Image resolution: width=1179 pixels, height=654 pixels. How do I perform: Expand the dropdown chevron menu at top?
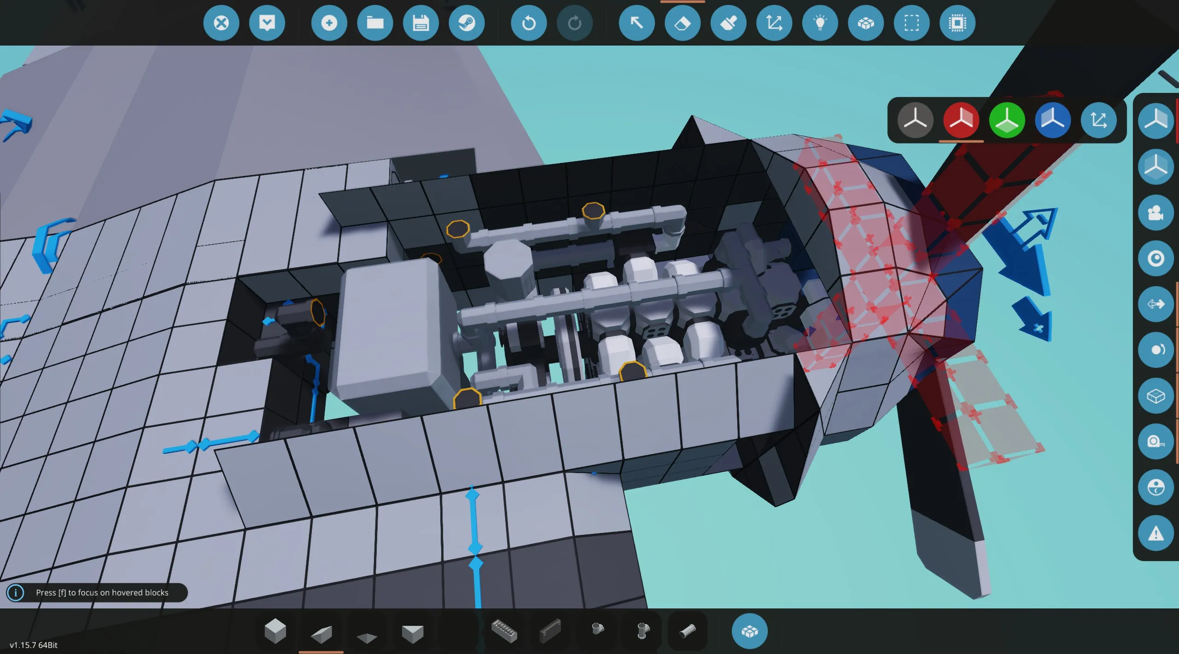coord(267,23)
